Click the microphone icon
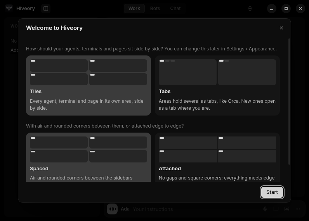309x221 pixels. click(x=265, y=209)
